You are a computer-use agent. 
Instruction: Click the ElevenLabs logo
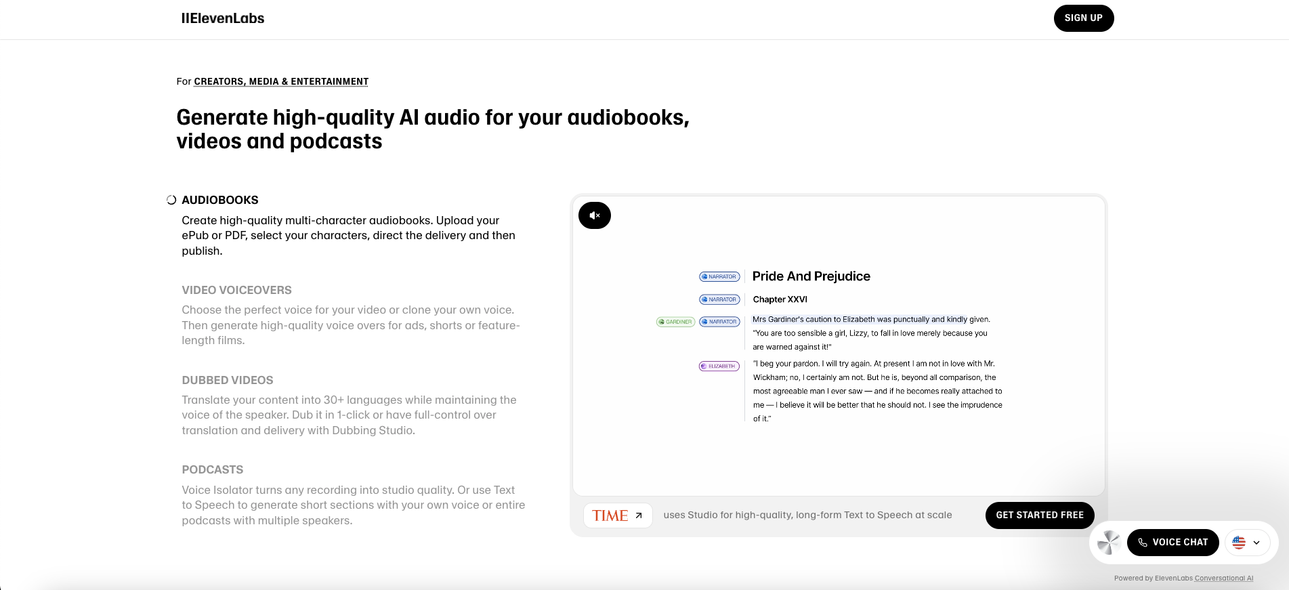[x=223, y=18]
